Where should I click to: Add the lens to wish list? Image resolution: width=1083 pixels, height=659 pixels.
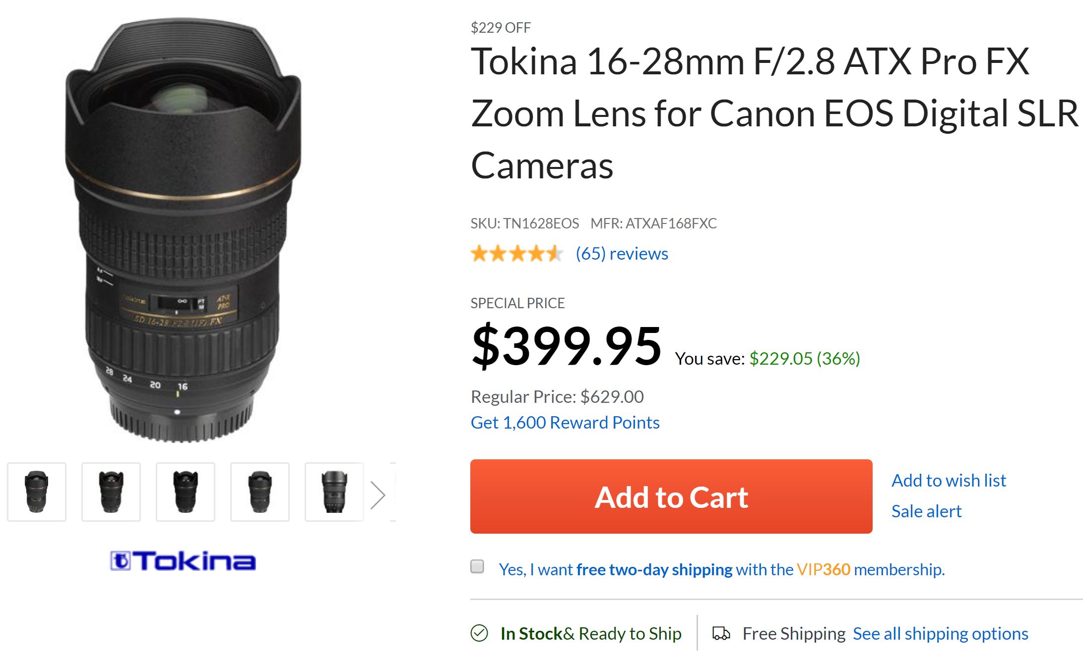pyautogui.click(x=949, y=480)
